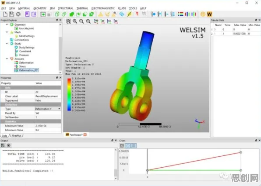The image size is (261, 186).
Task: Collapse the Mesh tree node
Action: (7, 32)
